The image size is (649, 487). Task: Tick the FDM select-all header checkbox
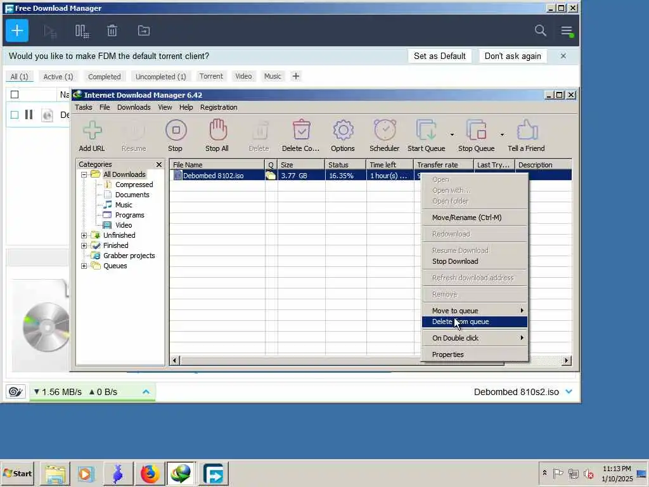pyautogui.click(x=15, y=95)
